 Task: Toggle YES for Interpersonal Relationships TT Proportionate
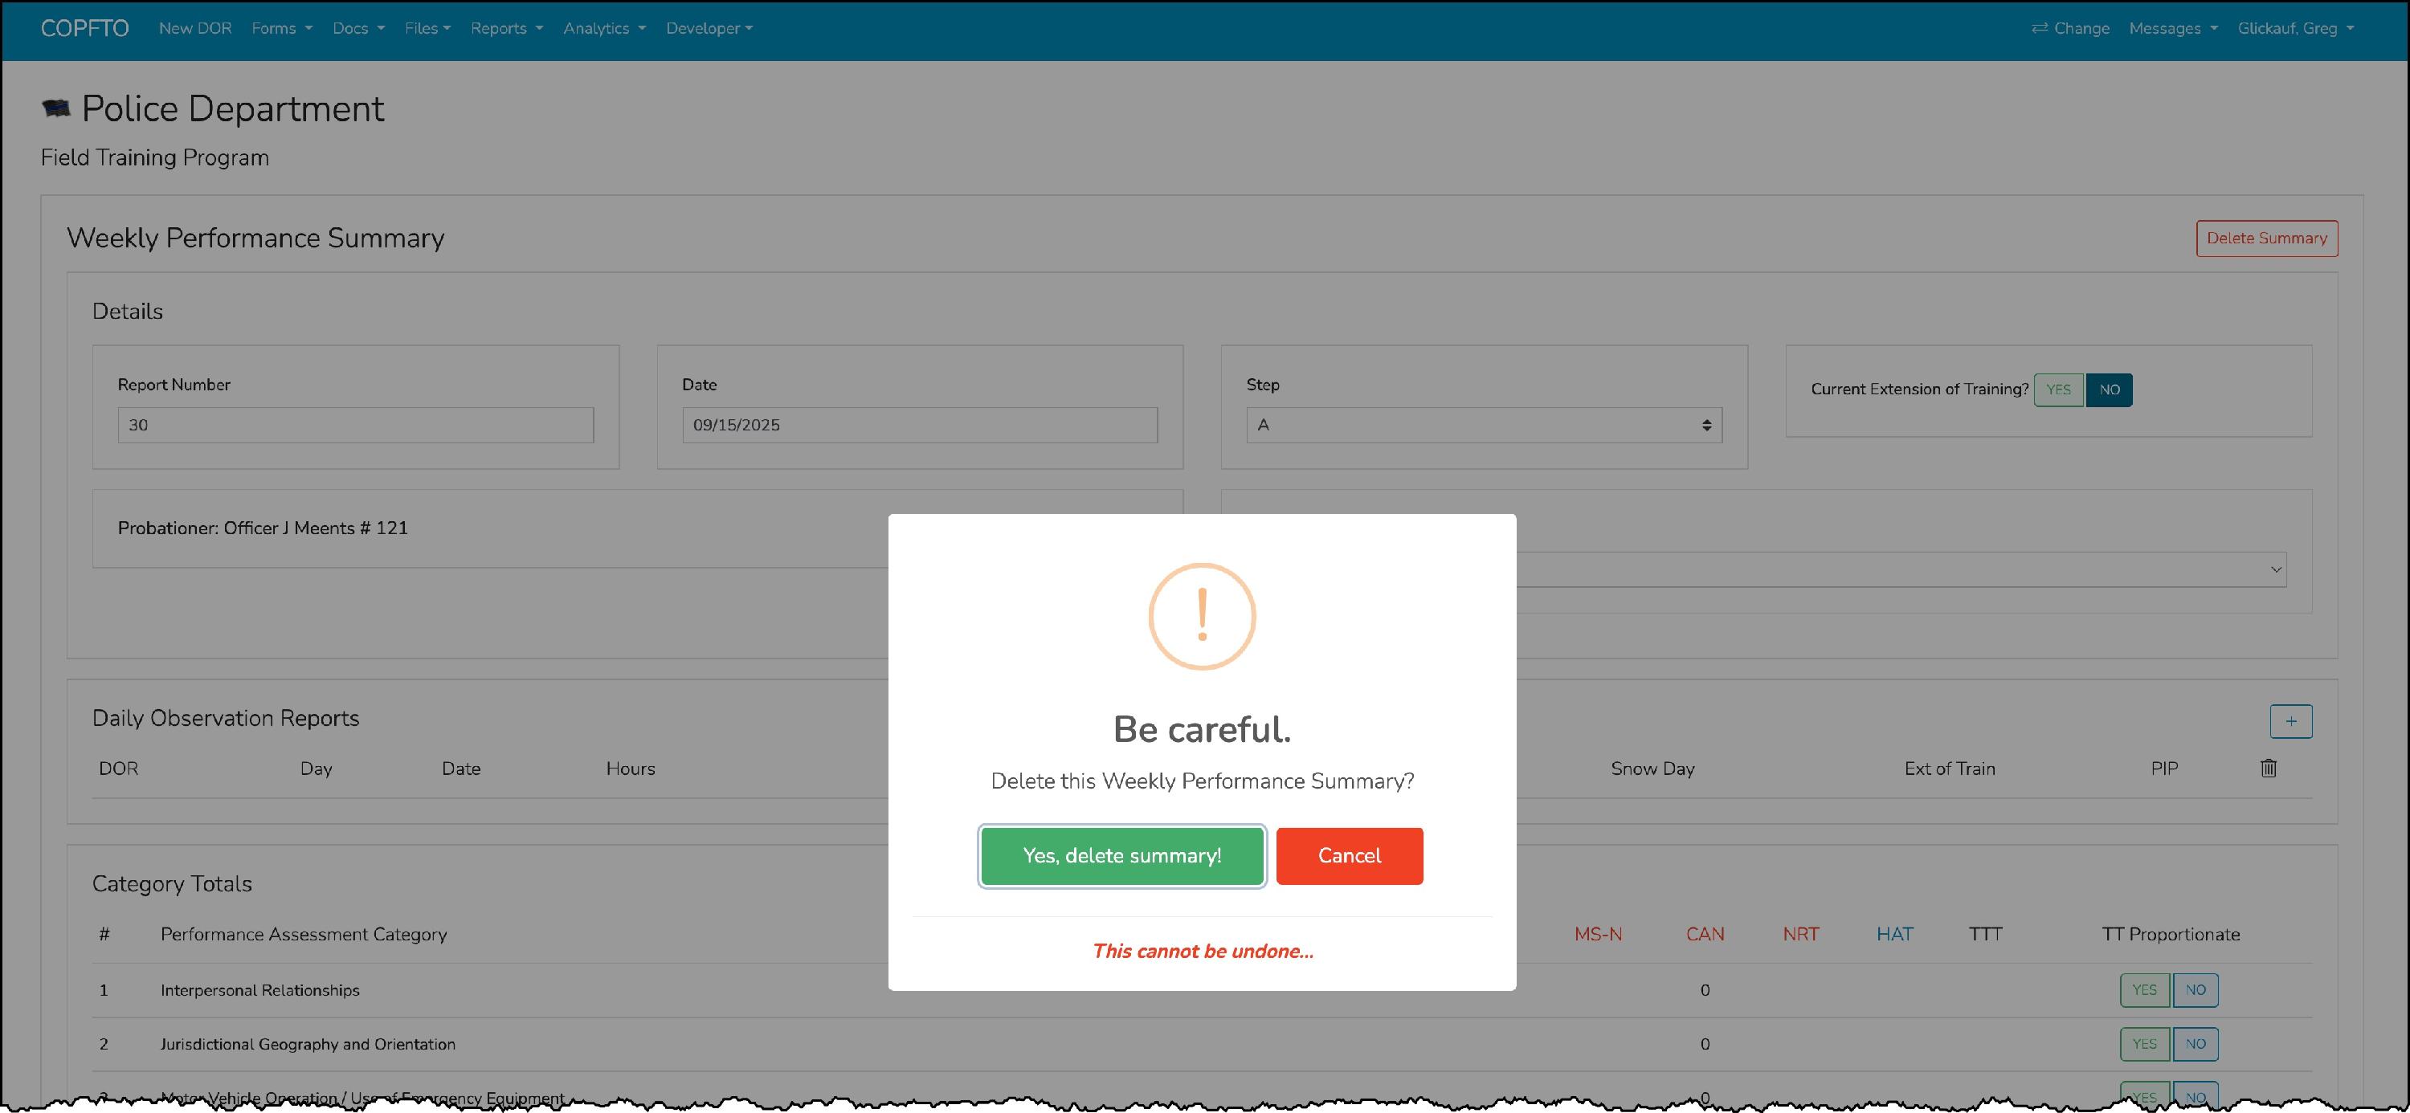2143,989
